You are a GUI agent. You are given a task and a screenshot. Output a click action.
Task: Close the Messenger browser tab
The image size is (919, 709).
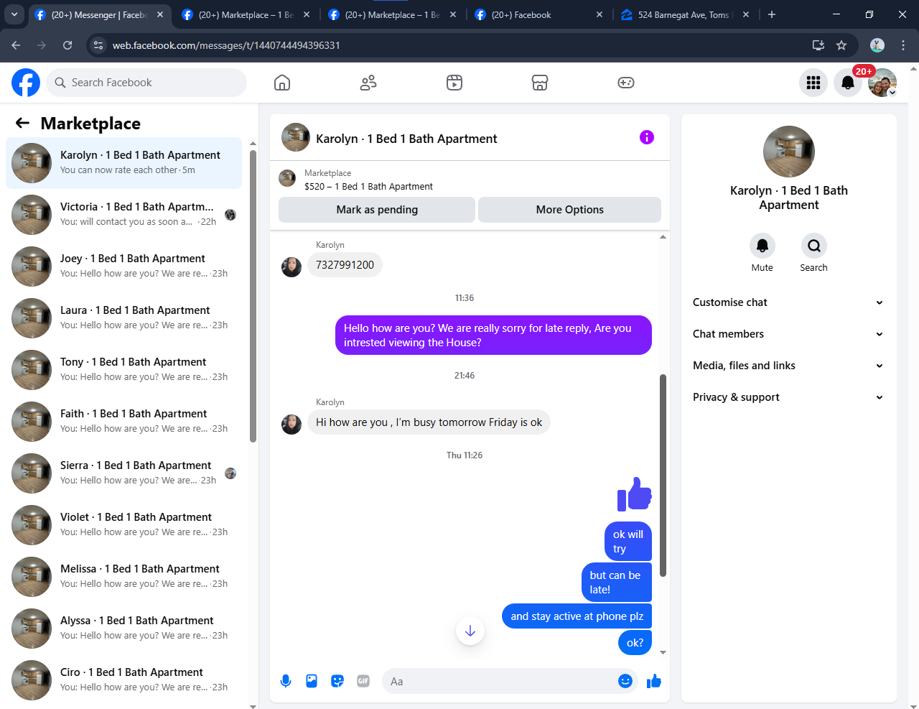[160, 14]
